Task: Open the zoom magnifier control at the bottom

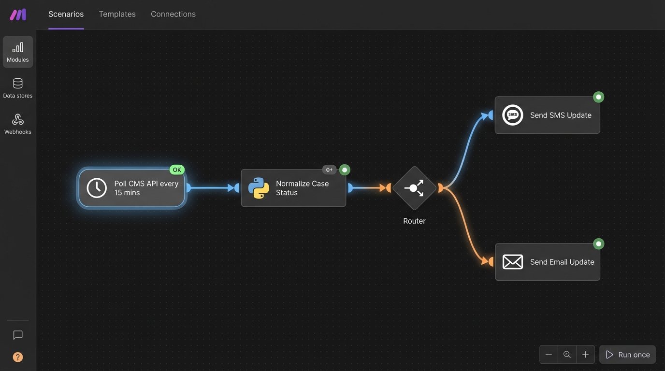Action: click(x=566, y=354)
